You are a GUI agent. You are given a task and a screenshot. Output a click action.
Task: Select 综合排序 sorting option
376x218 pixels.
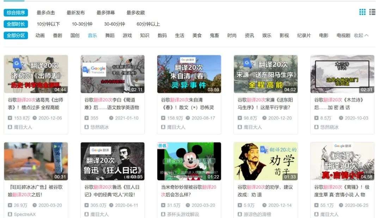tap(16, 12)
